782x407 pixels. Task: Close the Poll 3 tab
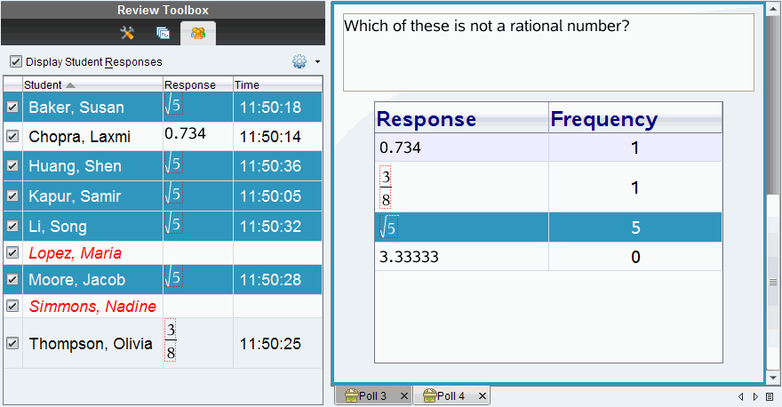[403, 396]
